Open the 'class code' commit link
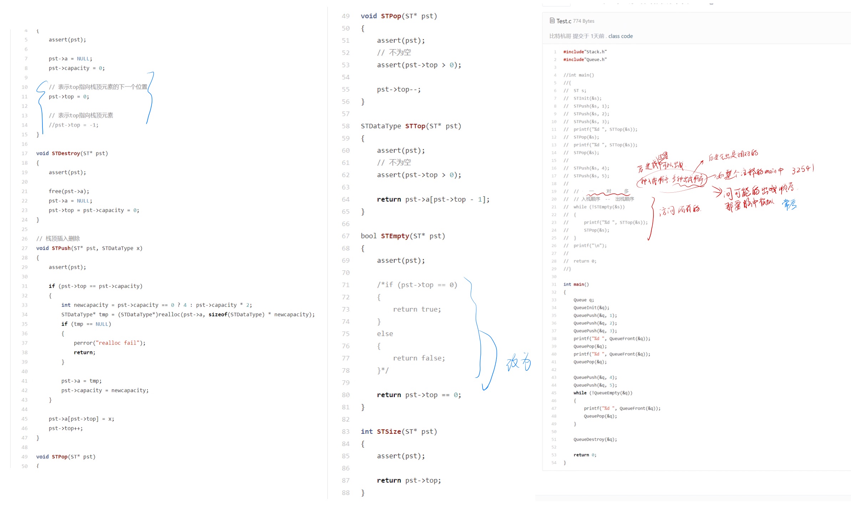 point(620,36)
